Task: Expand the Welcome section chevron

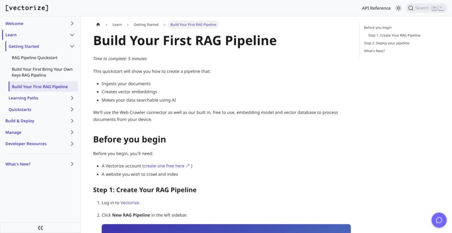Action: point(72,23)
